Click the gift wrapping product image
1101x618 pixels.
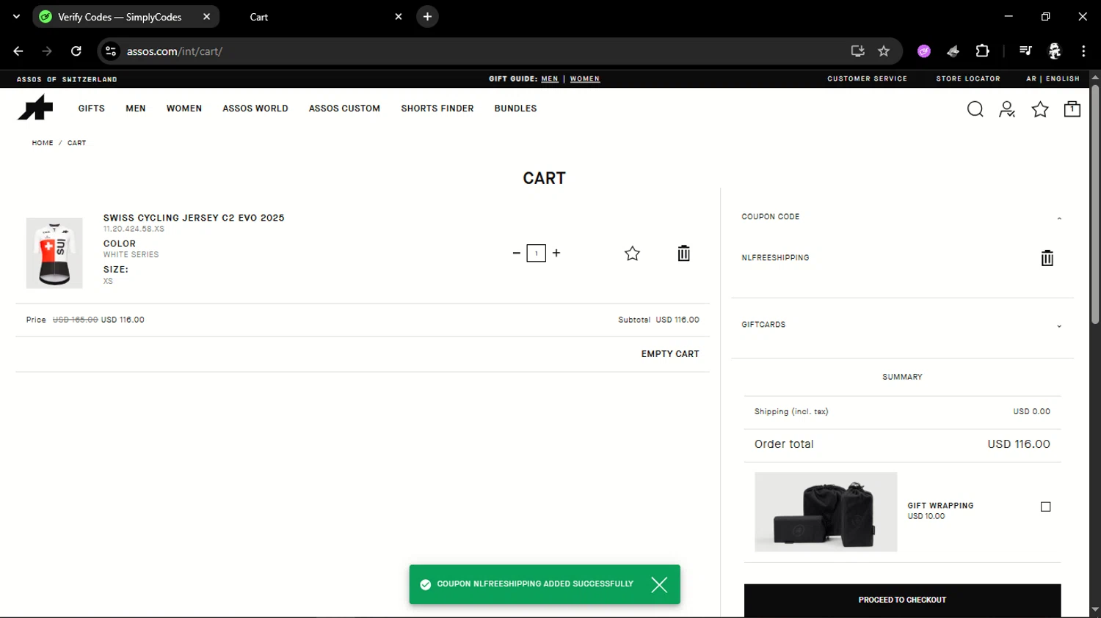point(826,512)
